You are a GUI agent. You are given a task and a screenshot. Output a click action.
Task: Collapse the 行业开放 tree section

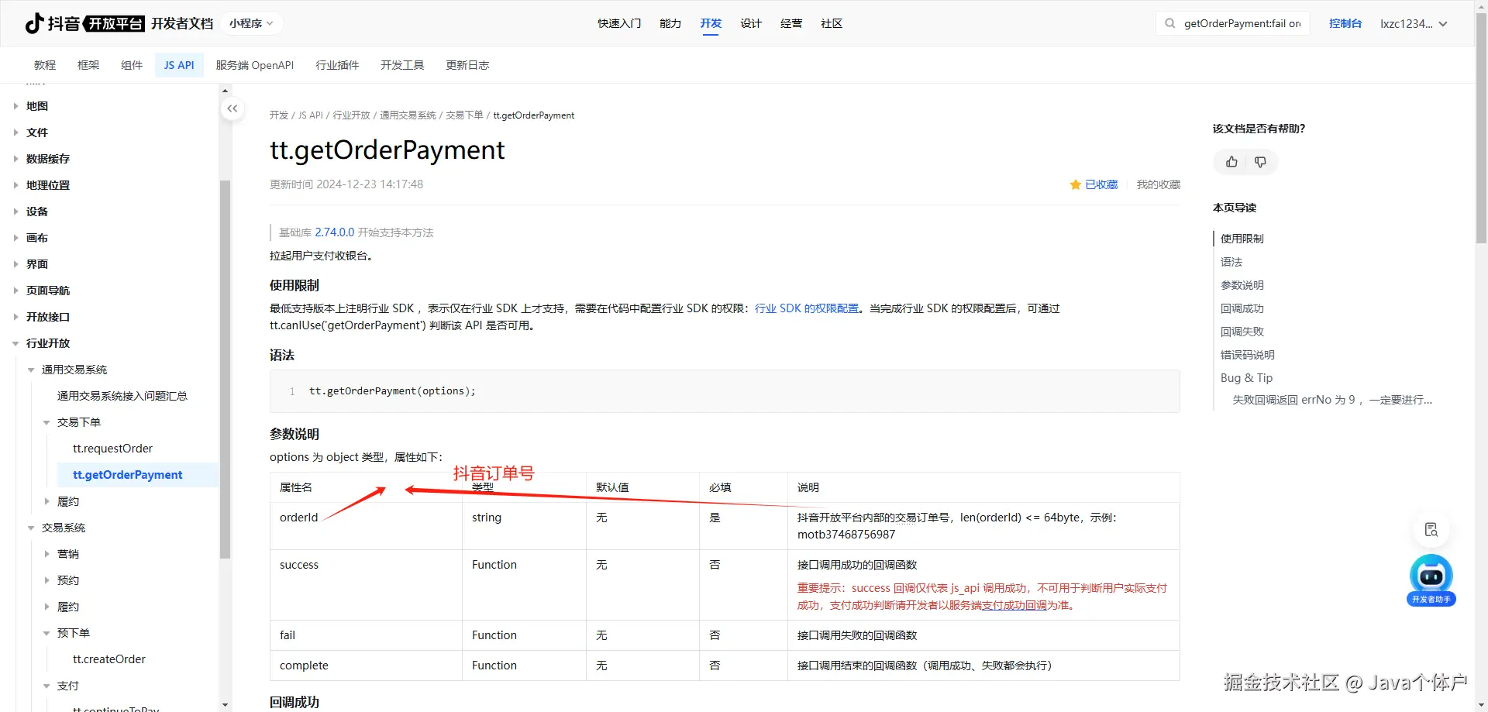(x=15, y=343)
